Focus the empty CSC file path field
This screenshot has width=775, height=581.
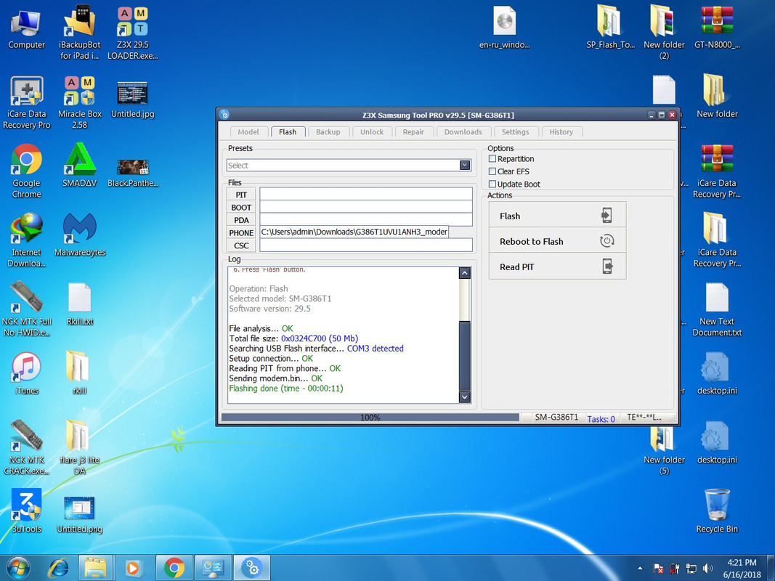tap(366, 245)
